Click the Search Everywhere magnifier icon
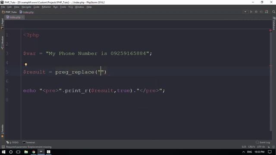This screenshot has width=276, height=155. pos(273,12)
